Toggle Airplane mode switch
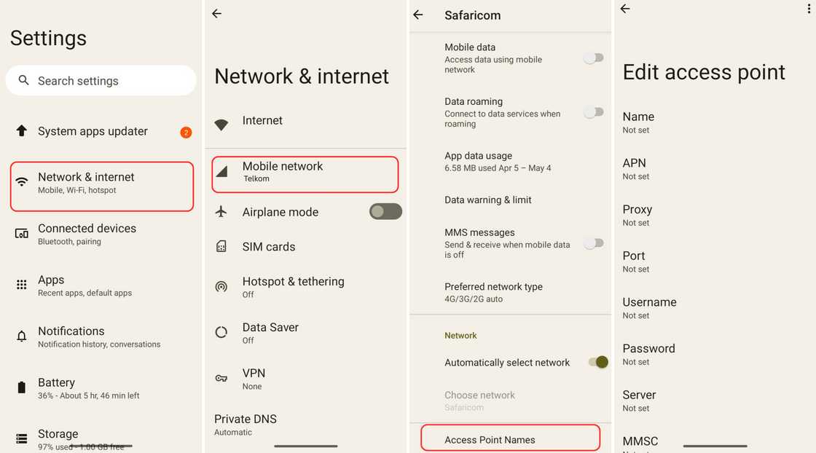The height and width of the screenshot is (453, 816). click(385, 212)
